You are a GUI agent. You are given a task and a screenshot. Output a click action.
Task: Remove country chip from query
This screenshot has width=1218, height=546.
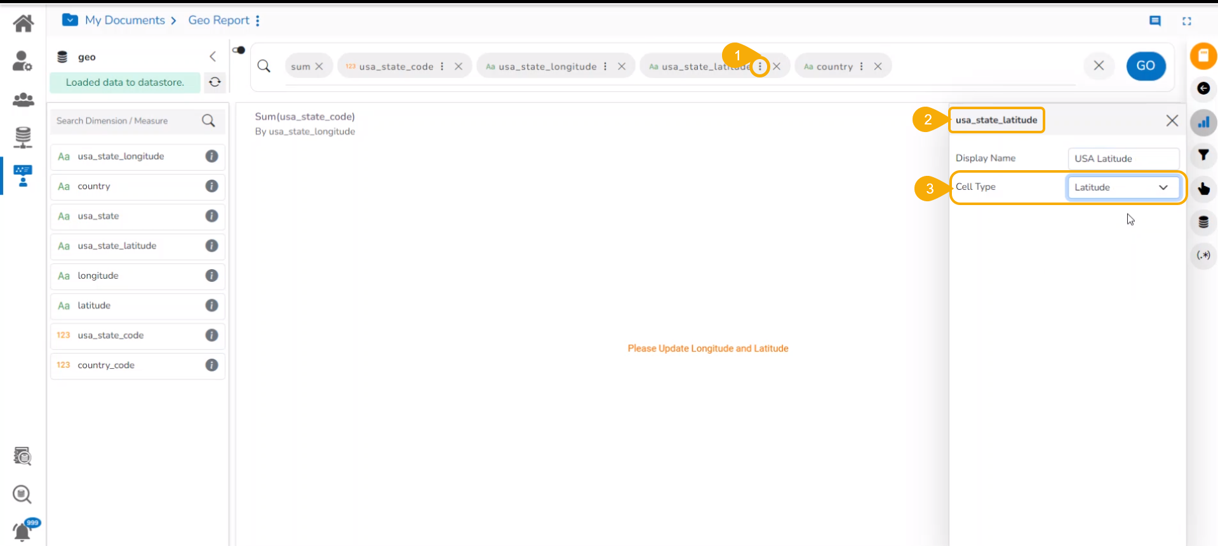pyautogui.click(x=878, y=66)
